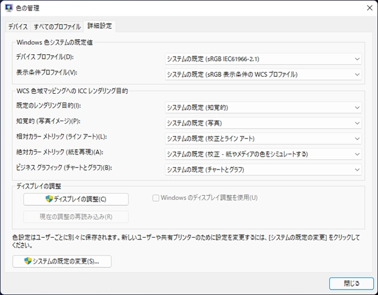378x295 pixels.
Task: Click the 現在の調整の再読み込み button
Action: (x=76, y=217)
